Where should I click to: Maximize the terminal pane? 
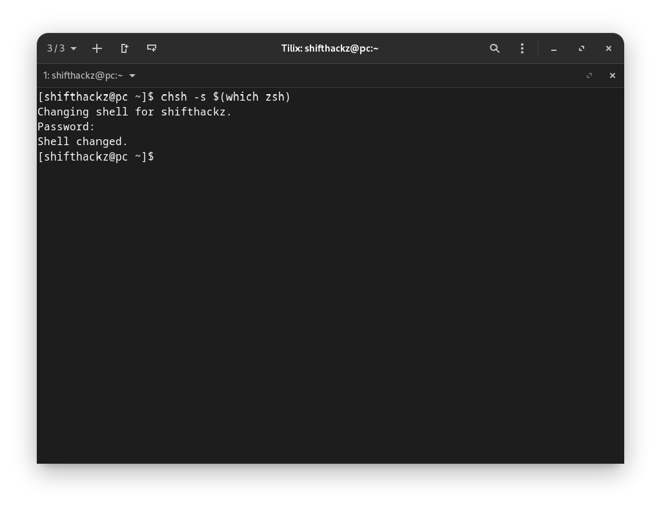(589, 75)
